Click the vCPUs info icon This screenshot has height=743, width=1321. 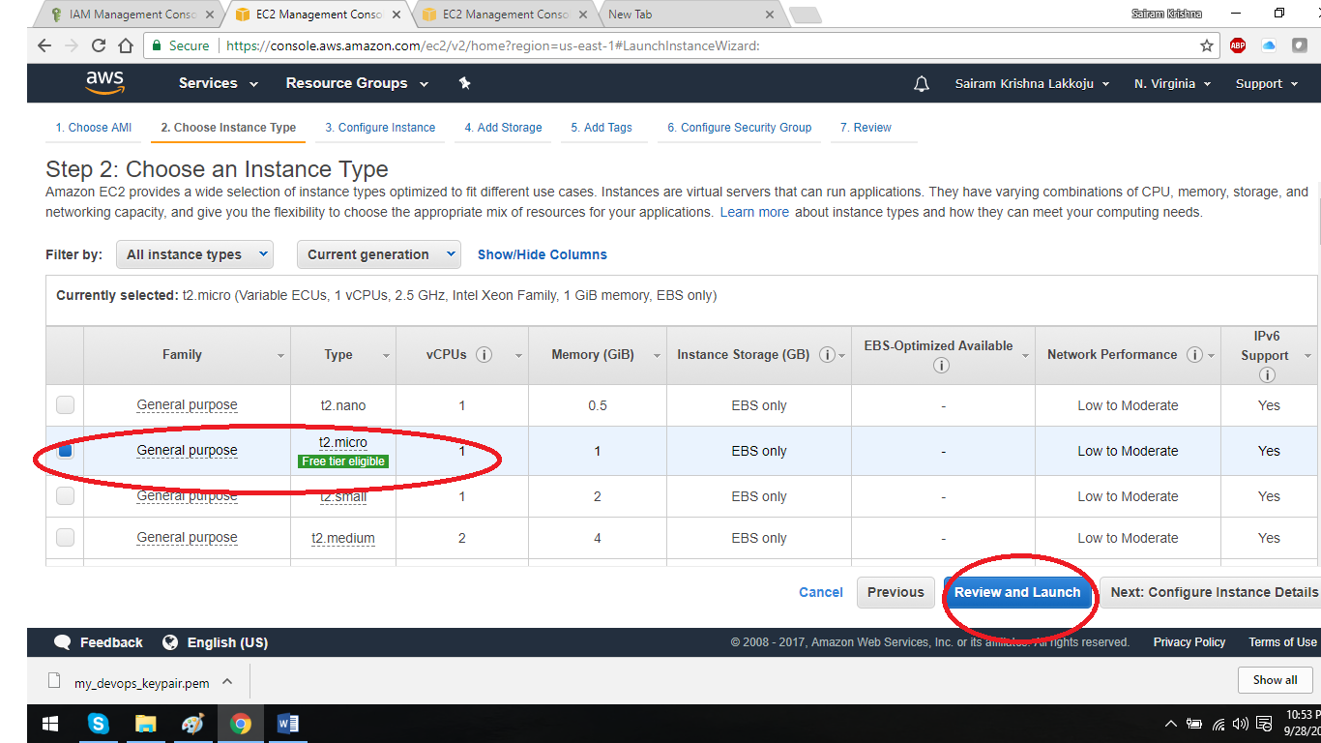(484, 354)
